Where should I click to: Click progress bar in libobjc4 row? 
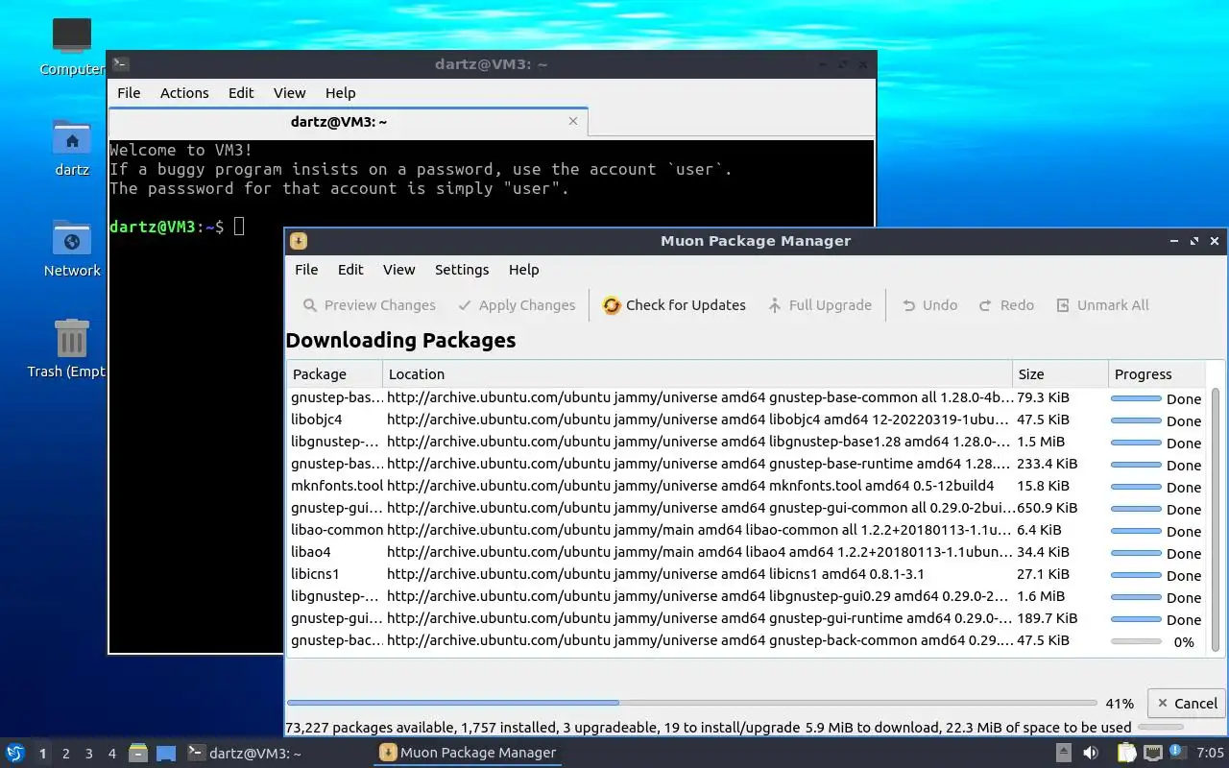pos(1136,420)
